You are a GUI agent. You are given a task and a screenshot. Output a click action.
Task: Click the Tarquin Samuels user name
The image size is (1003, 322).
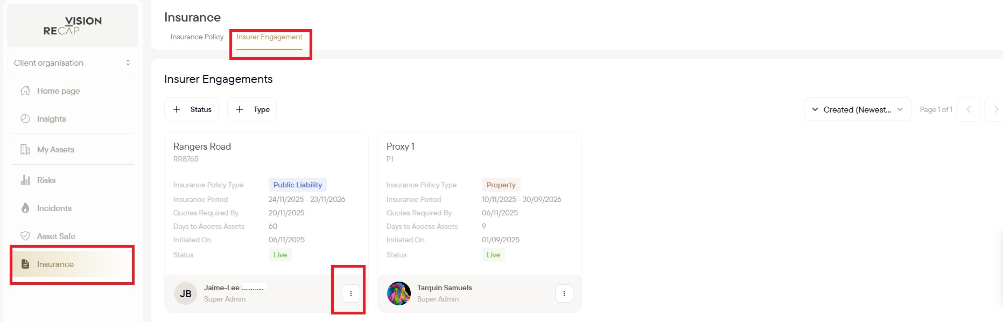pos(445,288)
